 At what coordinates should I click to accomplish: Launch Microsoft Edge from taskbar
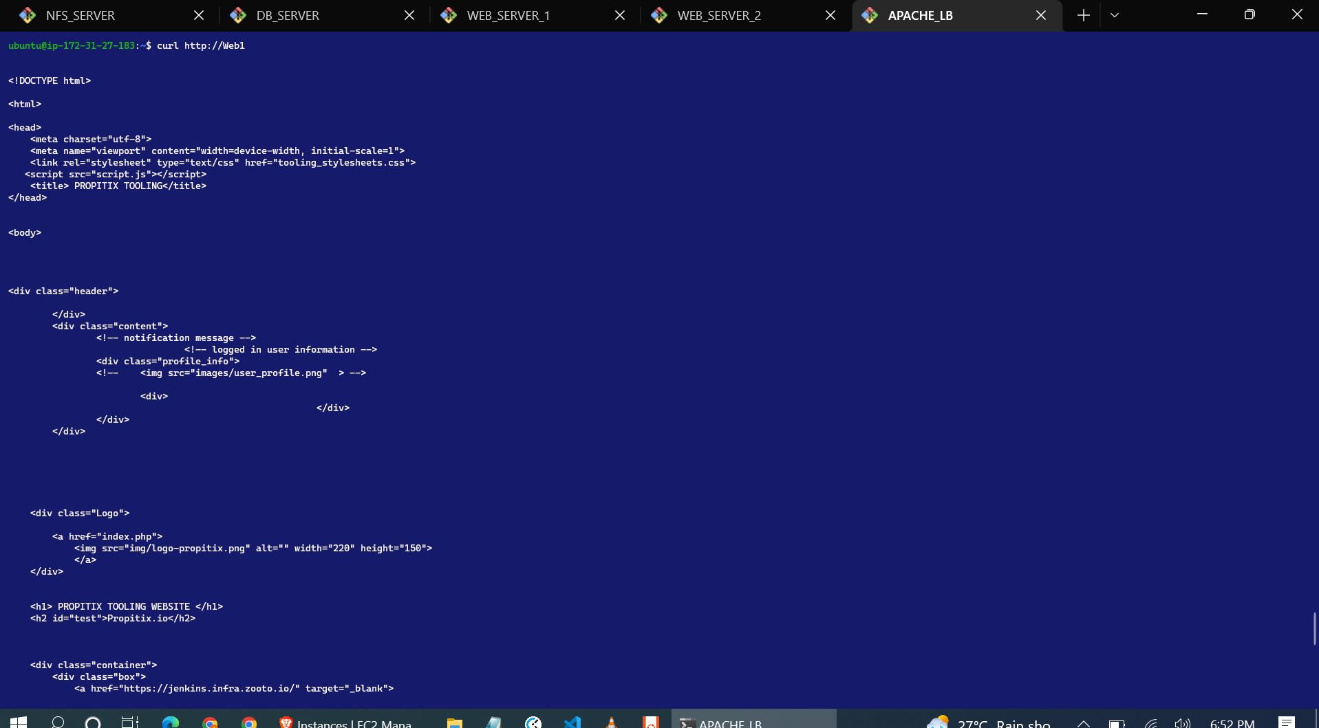pyautogui.click(x=170, y=722)
